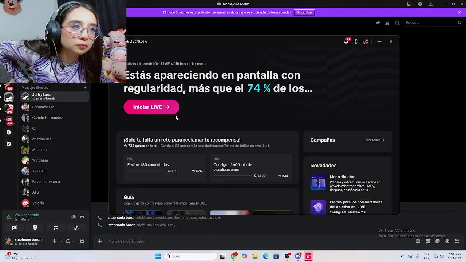Open JeffryBaron direct message
466x262 pixels.
click(x=54, y=96)
